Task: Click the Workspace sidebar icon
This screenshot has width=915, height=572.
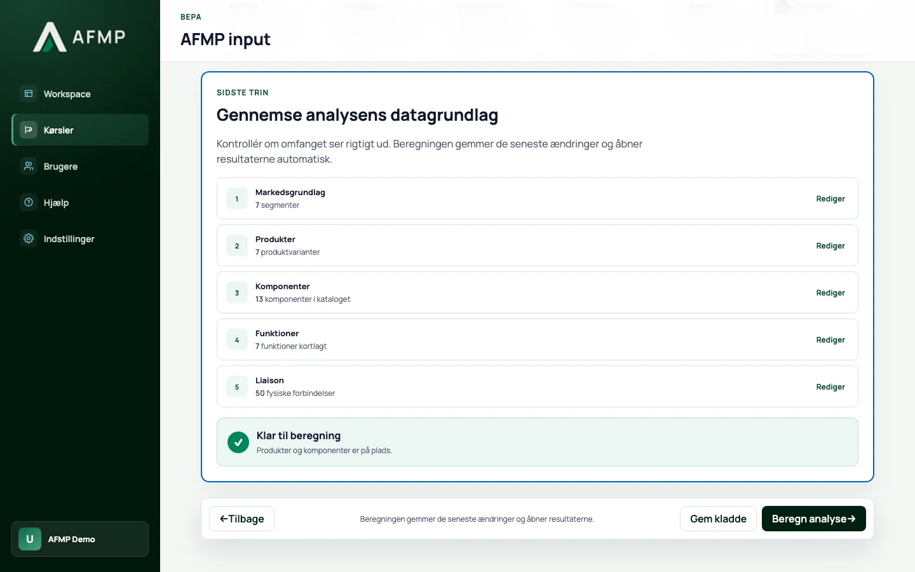Action: coord(29,93)
